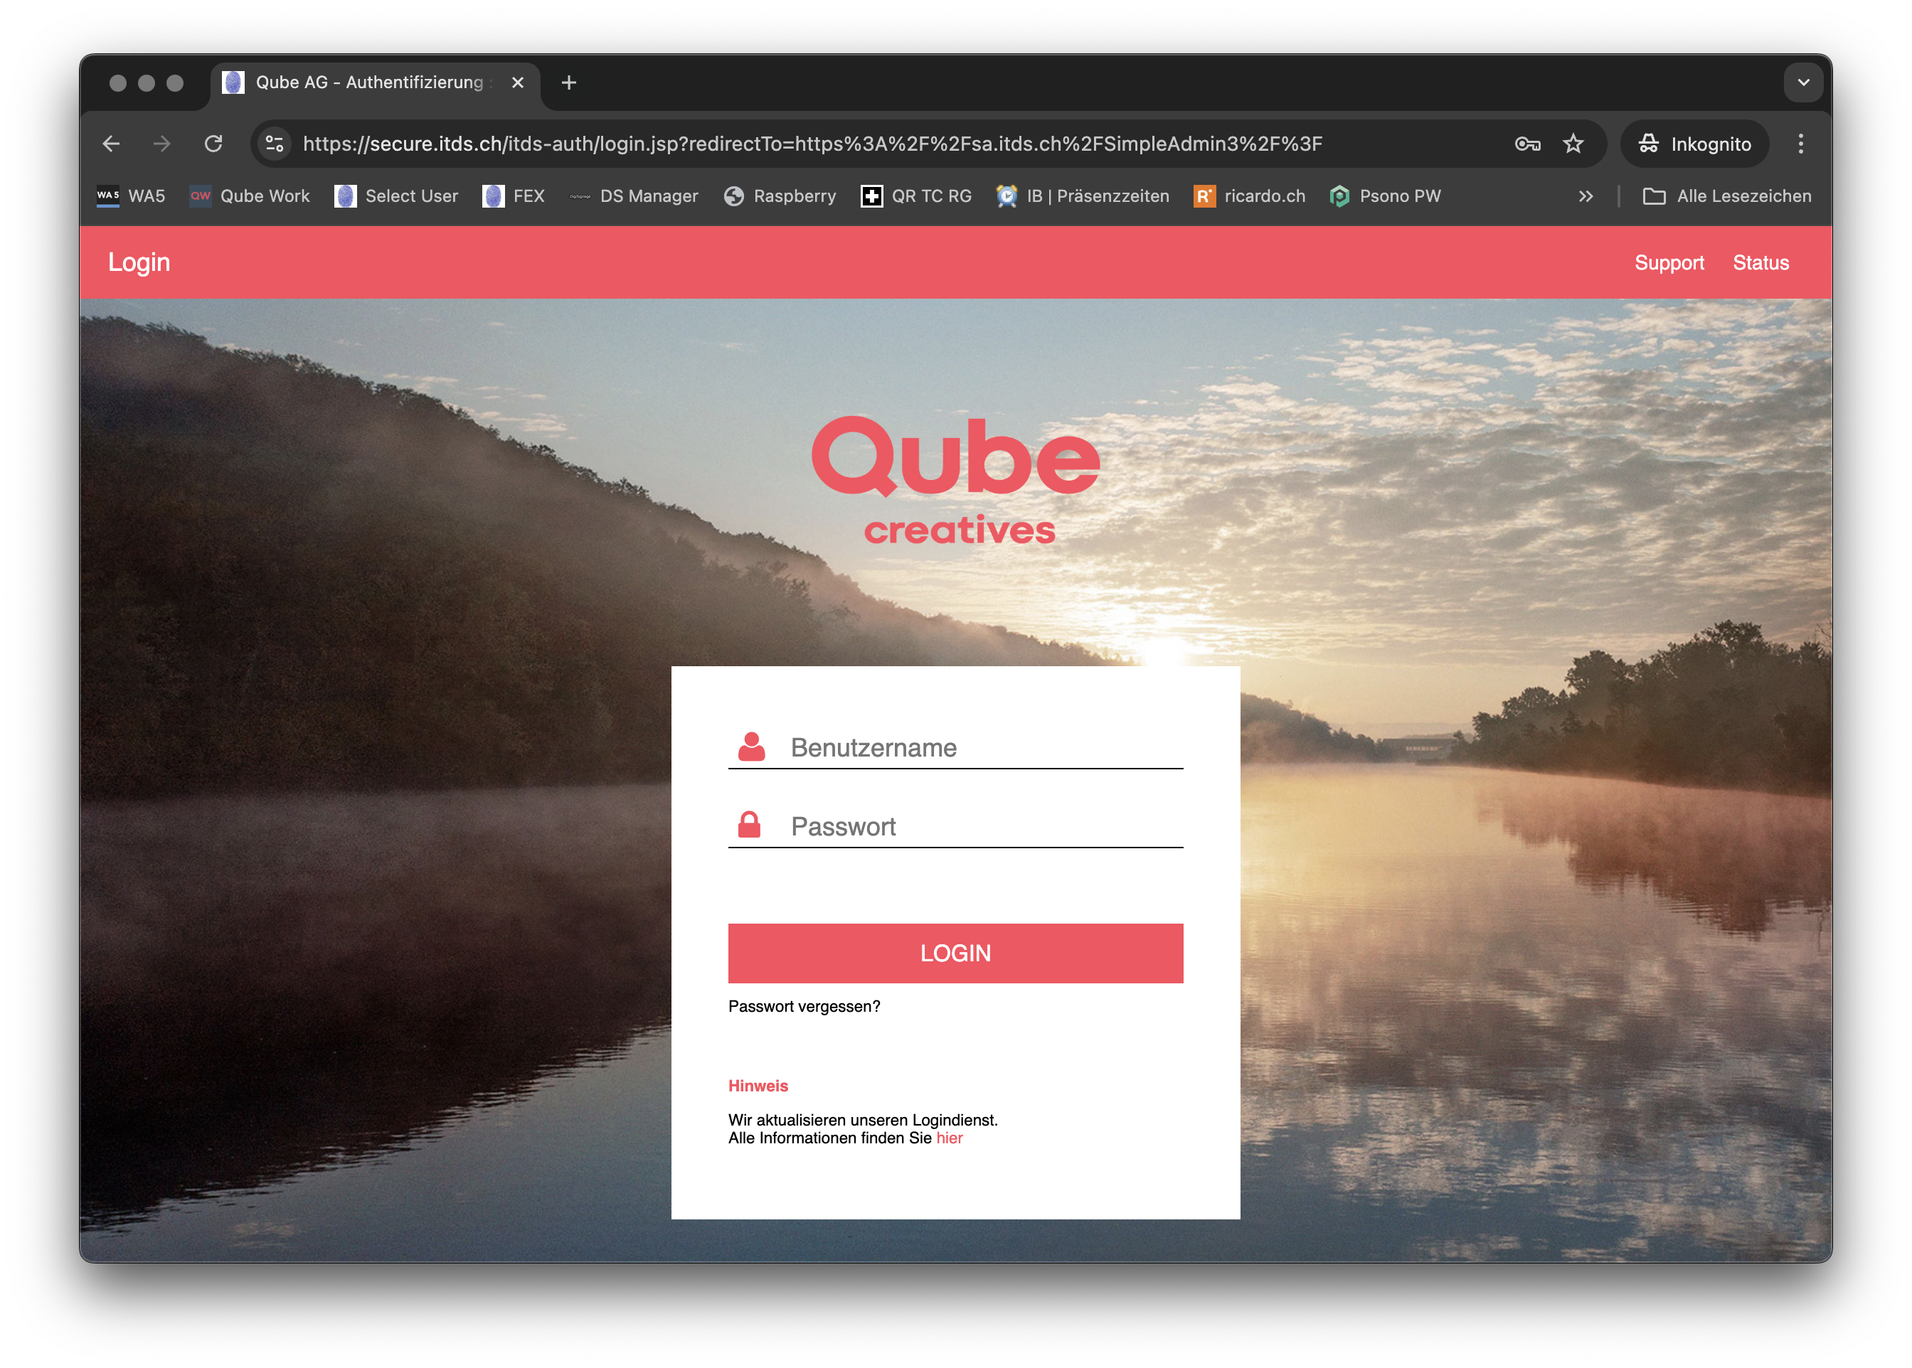The image size is (1912, 1368).
Task: Click the Login title in red header
Action: [x=139, y=263]
